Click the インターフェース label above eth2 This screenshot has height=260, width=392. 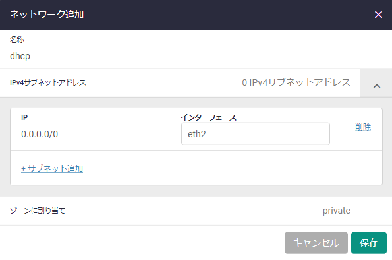coord(208,117)
